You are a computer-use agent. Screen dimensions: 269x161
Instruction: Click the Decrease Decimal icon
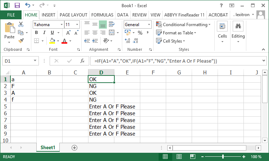point(135,41)
